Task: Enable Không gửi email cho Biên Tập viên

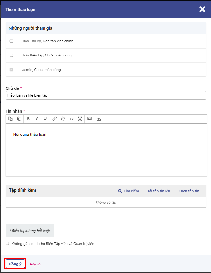Action: [7, 243]
